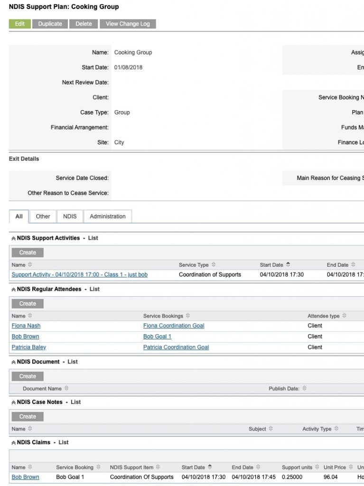Sort attendees by Service Bookings column
This screenshot has width=364, height=486.
pos(188,316)
